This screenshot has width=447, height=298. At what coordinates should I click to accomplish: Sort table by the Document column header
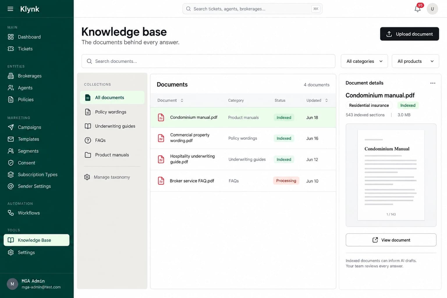[170, 100]
